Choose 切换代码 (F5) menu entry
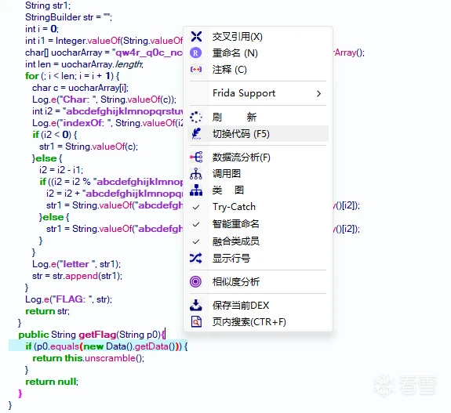 [x=258, y=134]
